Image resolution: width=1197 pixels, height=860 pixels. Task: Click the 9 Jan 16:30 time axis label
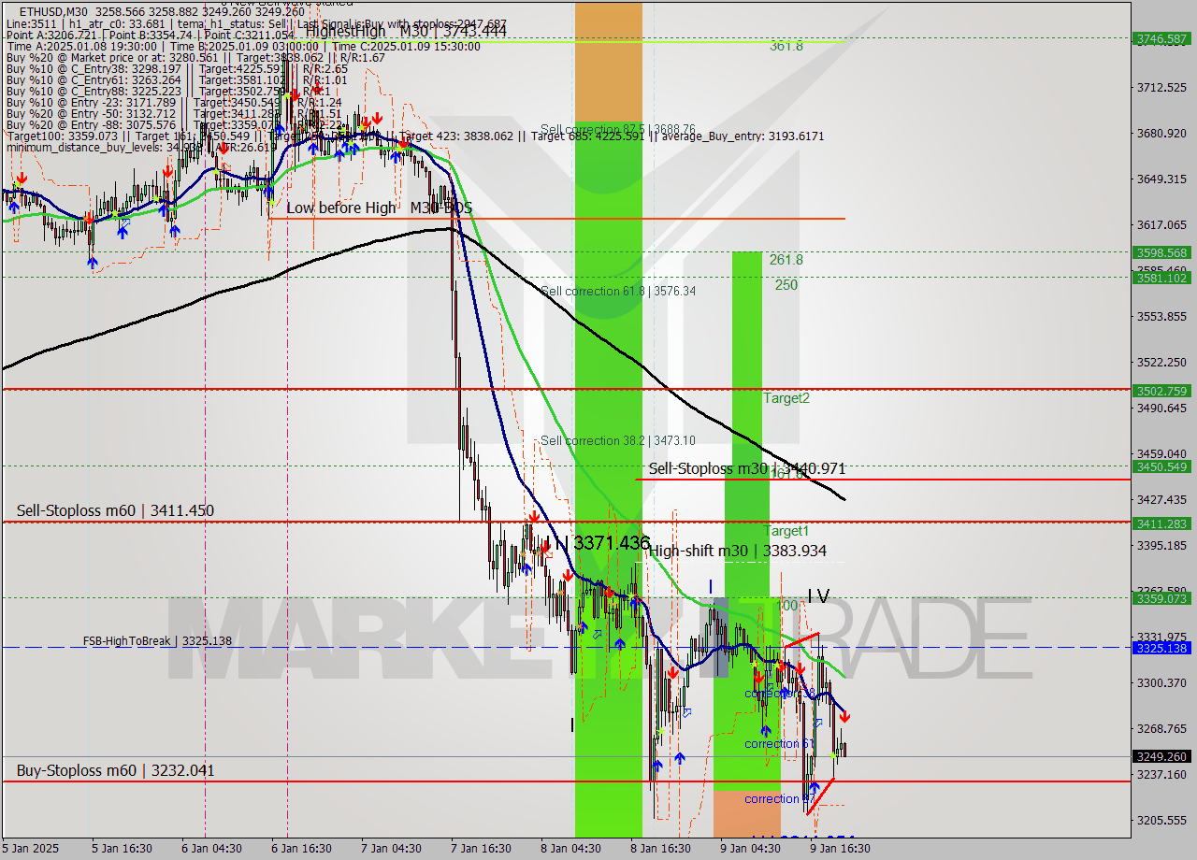[840, 849]
